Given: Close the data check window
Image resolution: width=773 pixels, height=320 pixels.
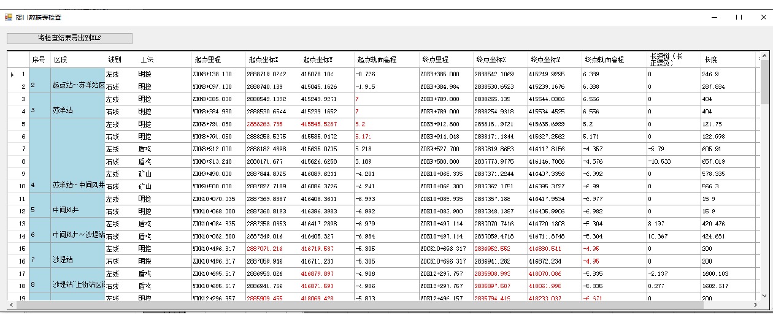Looking at the screenshot, I should 763,17.
